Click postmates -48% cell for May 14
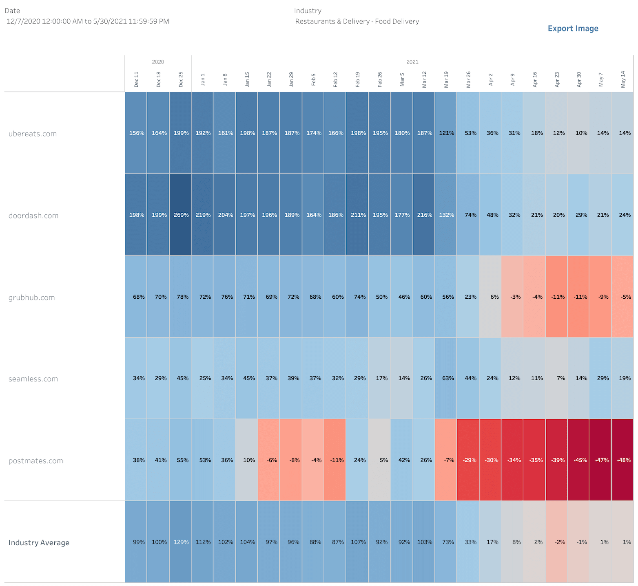Image resolution: width=638 pixels, height=586 pixels. tap(623, 460)
